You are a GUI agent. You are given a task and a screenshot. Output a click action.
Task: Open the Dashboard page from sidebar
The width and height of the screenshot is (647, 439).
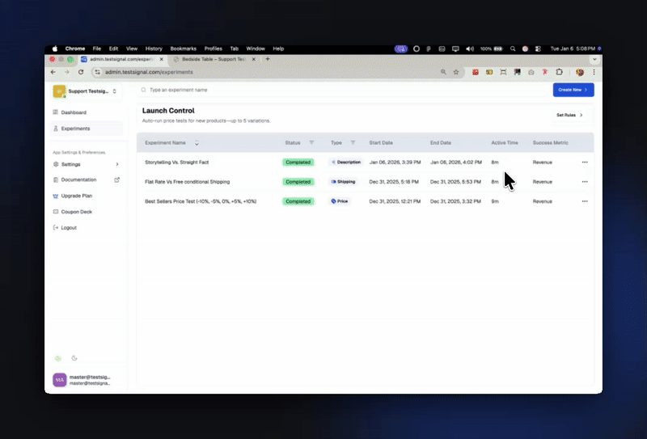[73, 112]
